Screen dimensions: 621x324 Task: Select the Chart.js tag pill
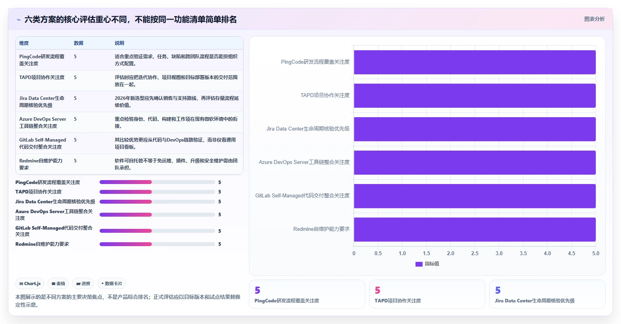(30, 283)
